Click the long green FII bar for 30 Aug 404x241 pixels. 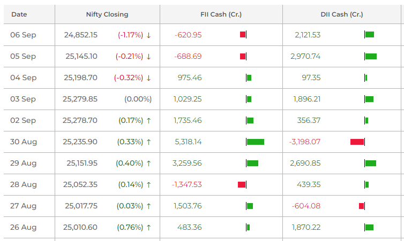pos(256,142)
